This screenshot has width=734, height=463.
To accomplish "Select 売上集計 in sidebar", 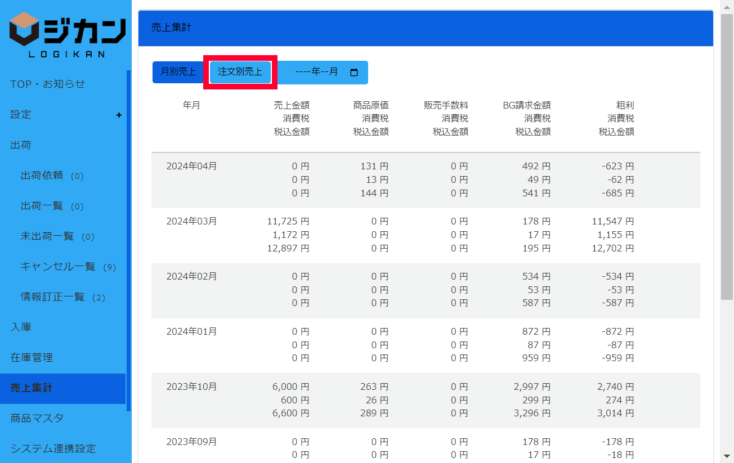I will (x=32, y=388).
